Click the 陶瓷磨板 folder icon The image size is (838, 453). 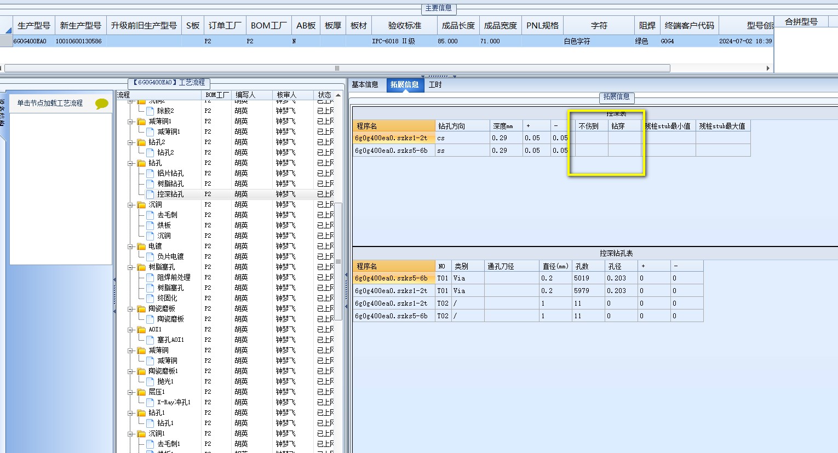(x=141, y=309)
